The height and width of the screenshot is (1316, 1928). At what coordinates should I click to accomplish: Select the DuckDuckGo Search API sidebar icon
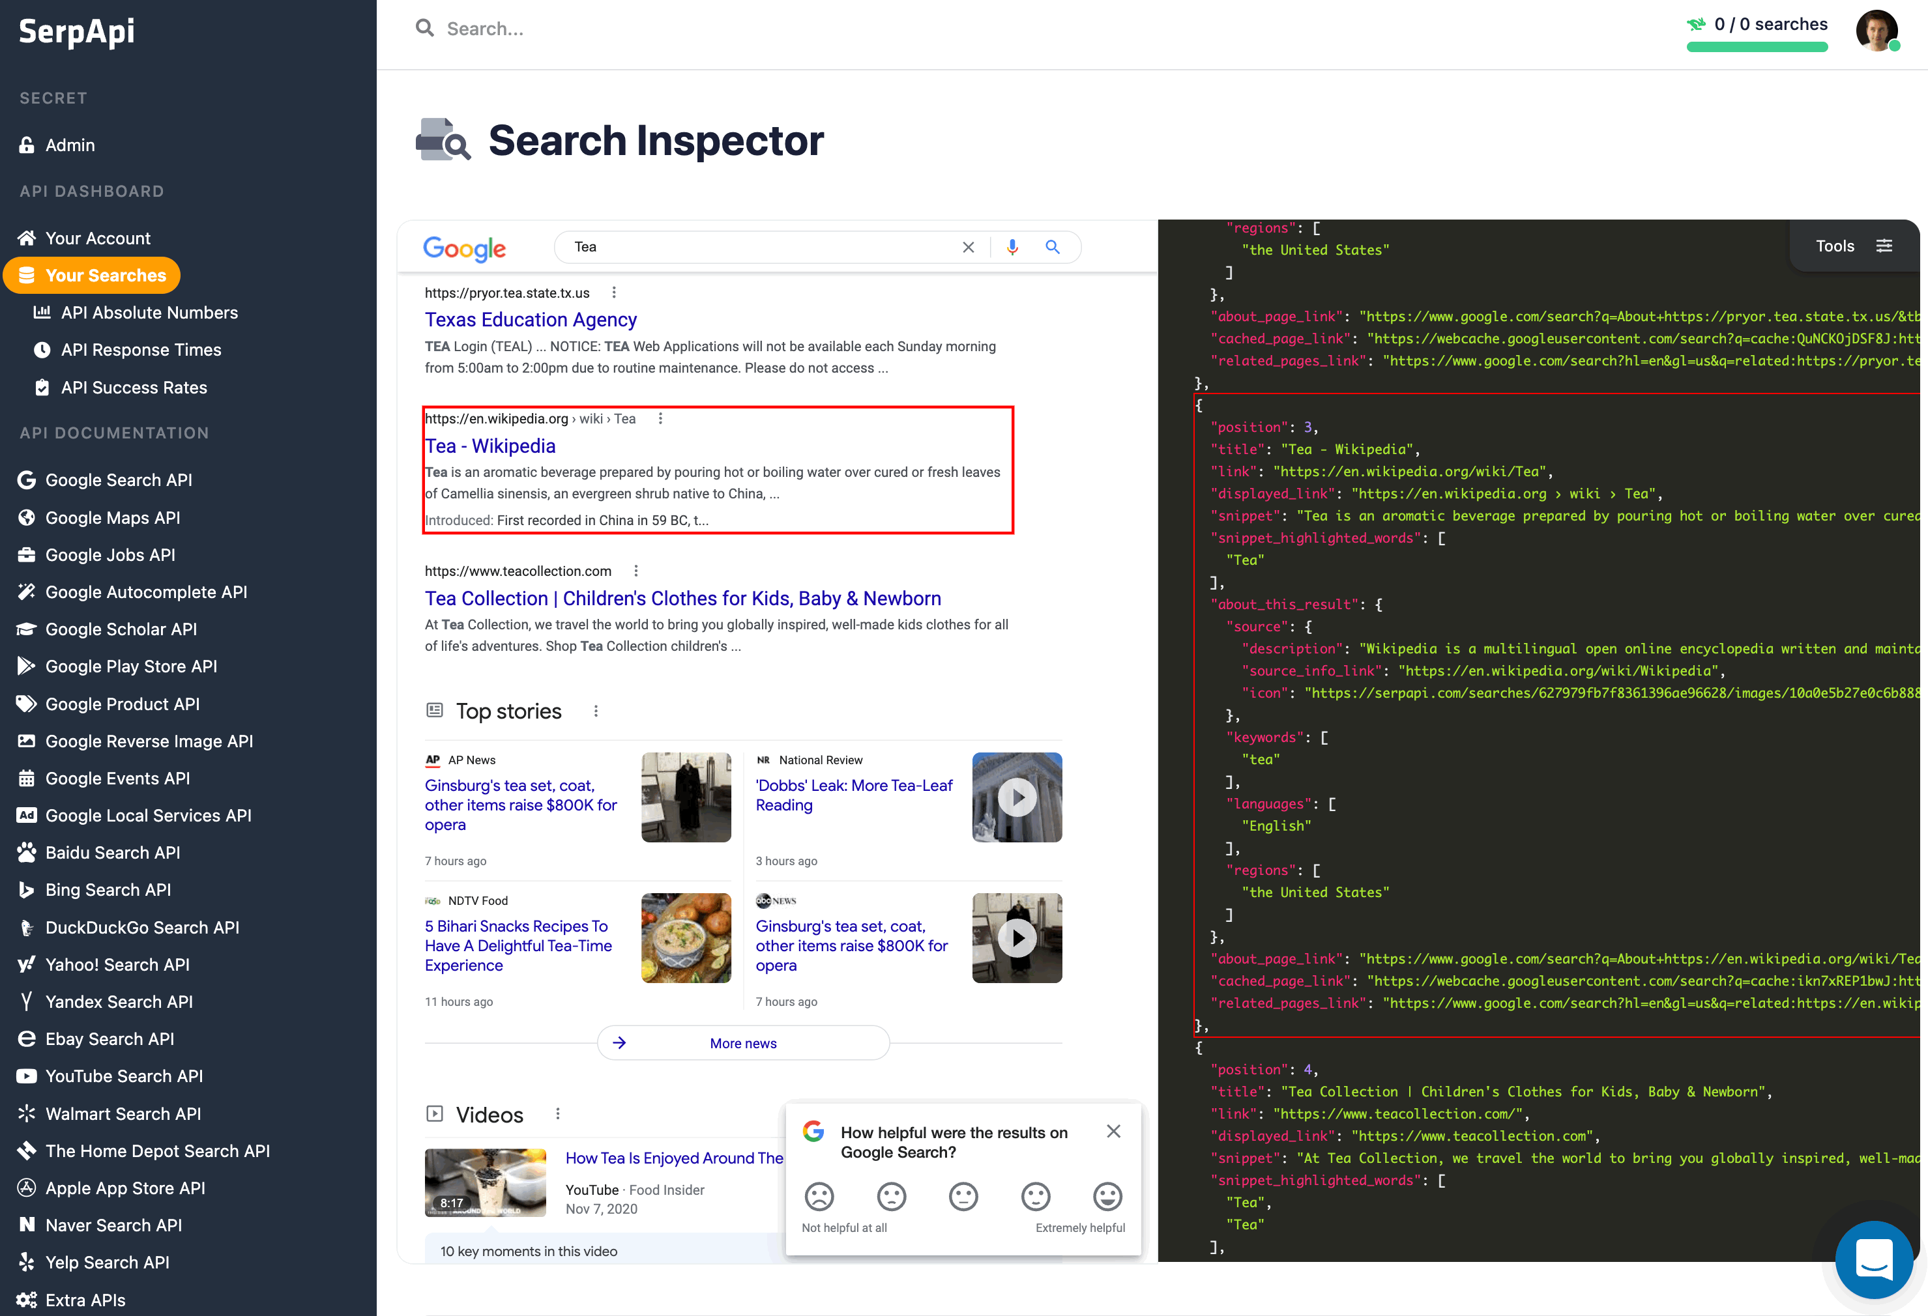tap(27, 927)
